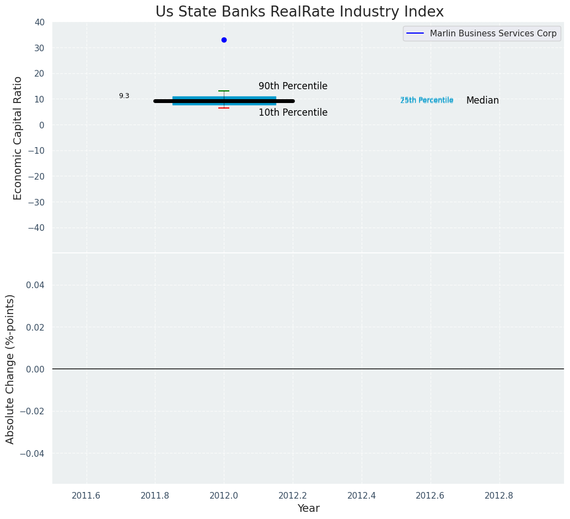Image resolution: width=570 pixels, height=519 pixels.
Task: Click the green 90th percentile whisker cap
Action: (224, 91)
